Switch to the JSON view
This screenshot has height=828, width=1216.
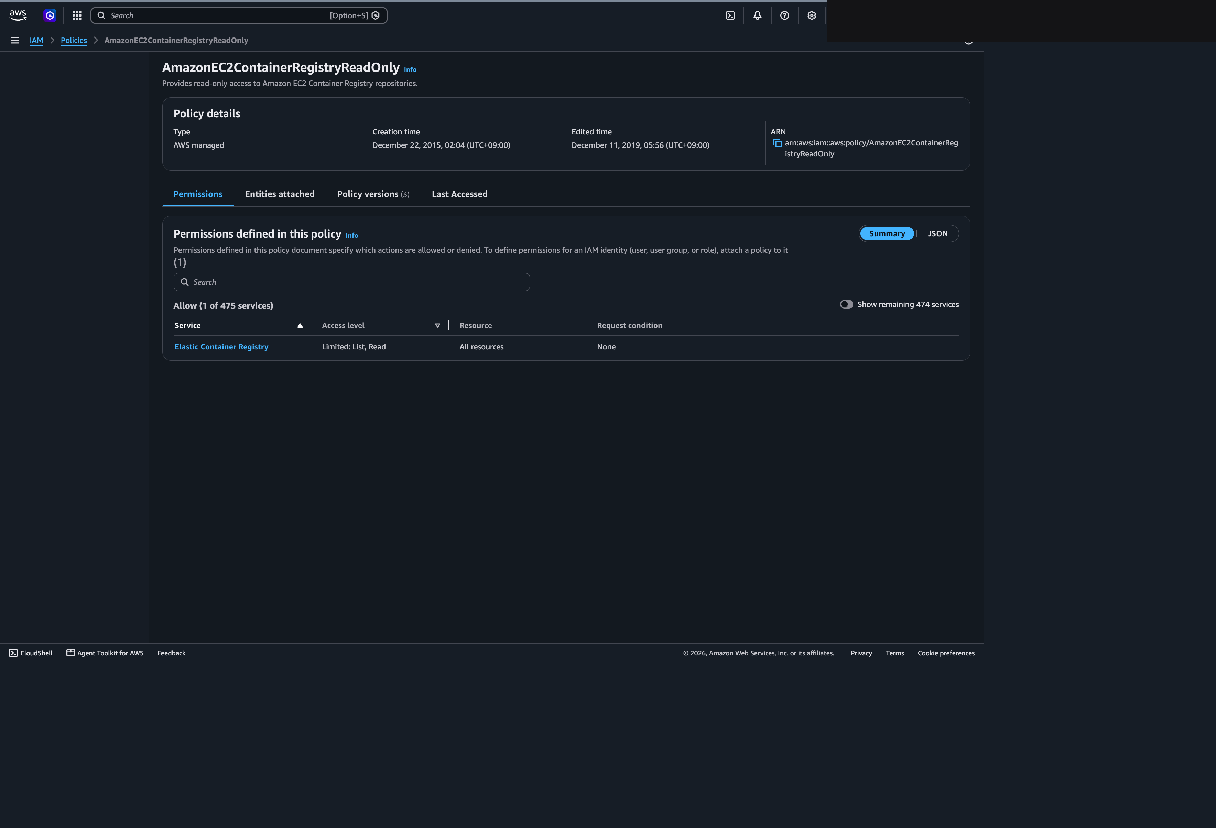point(938,234)
